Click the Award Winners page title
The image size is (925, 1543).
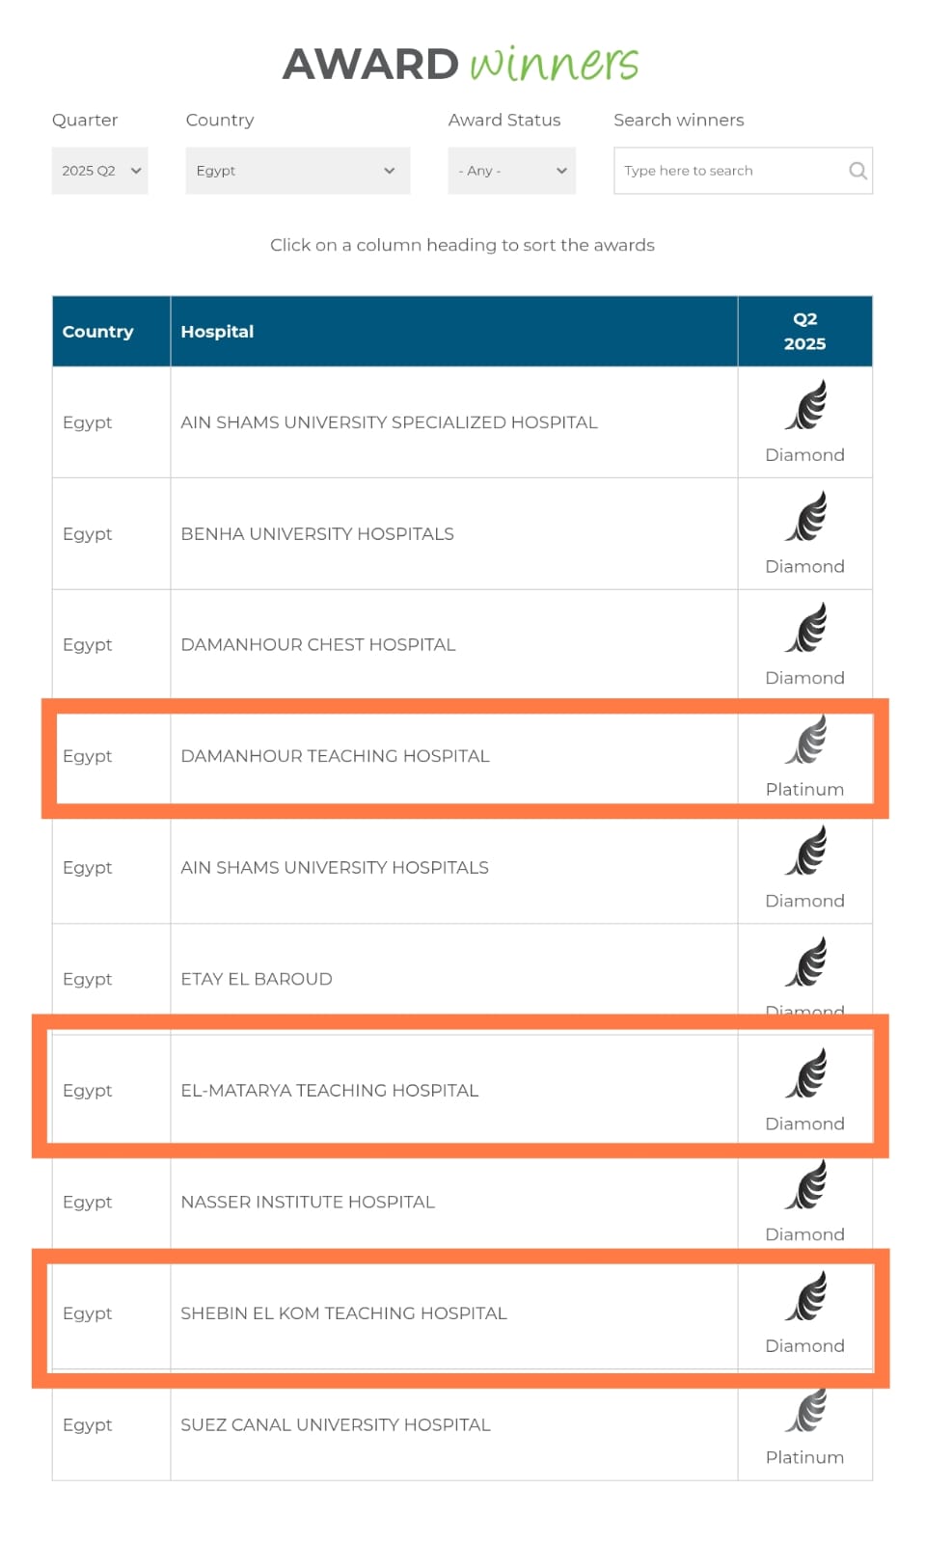(x=461, y=64)
